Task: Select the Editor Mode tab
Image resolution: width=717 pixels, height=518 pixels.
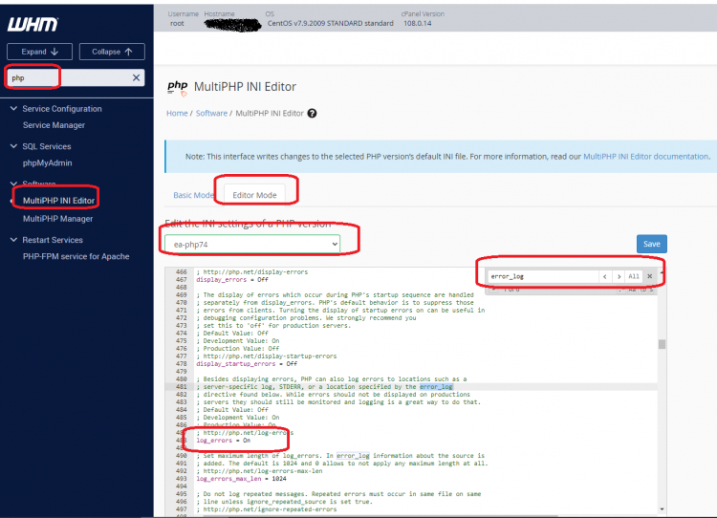Action: [x=255, y=195]
